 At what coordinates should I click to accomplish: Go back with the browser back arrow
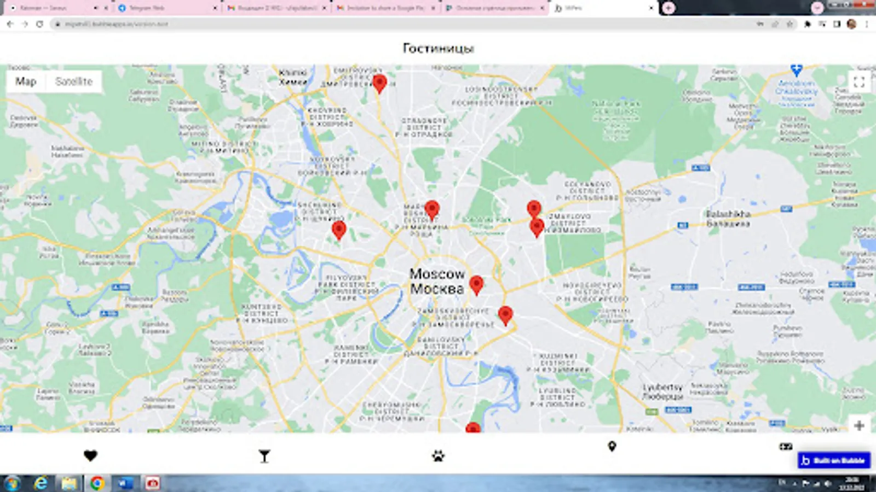10,24
